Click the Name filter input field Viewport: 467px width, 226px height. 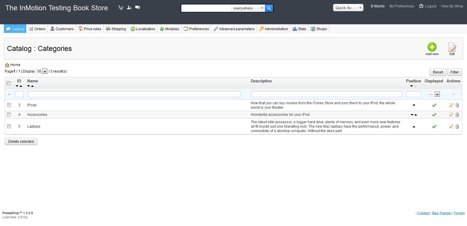point(134,94)
